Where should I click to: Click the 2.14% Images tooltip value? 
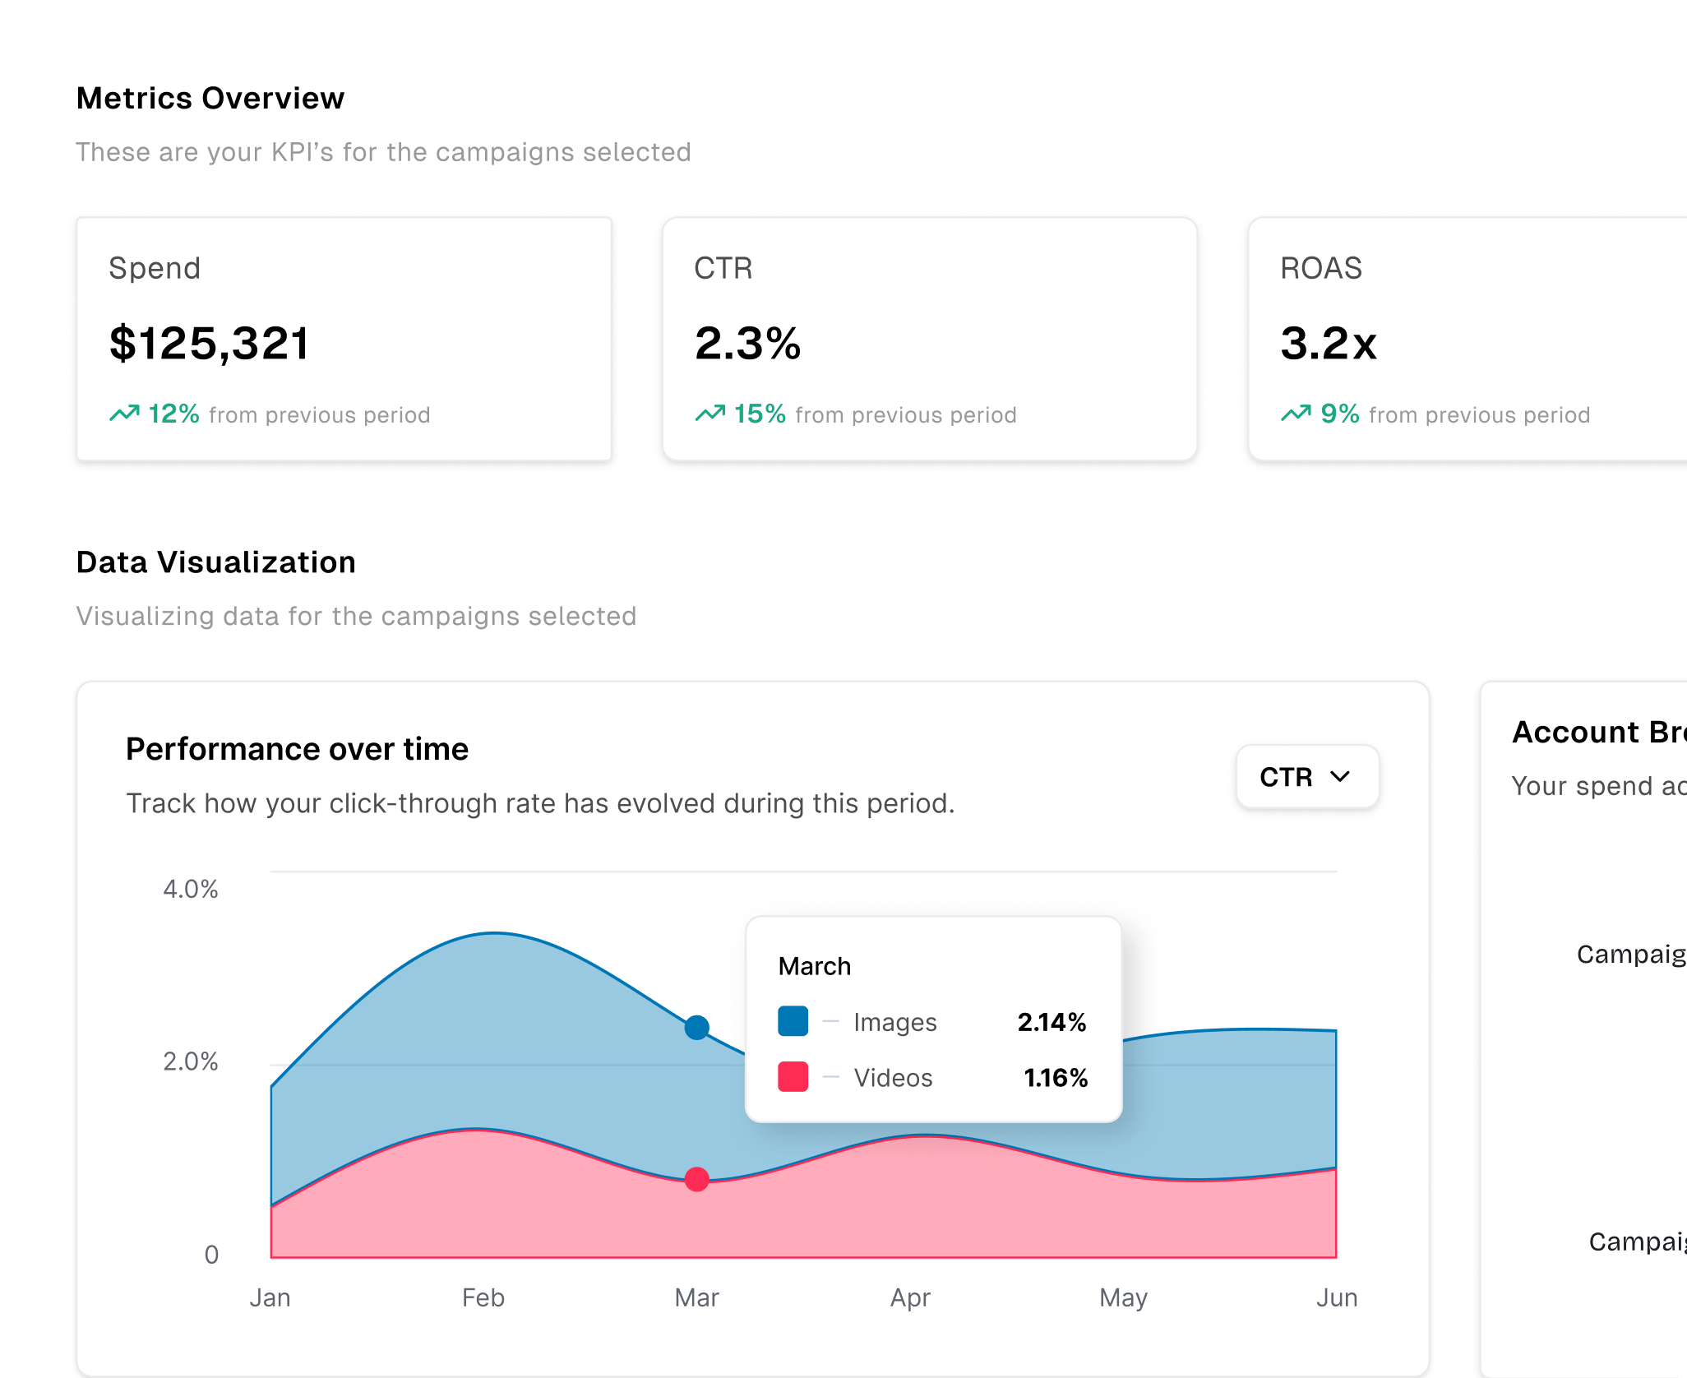(1052, 1022)
